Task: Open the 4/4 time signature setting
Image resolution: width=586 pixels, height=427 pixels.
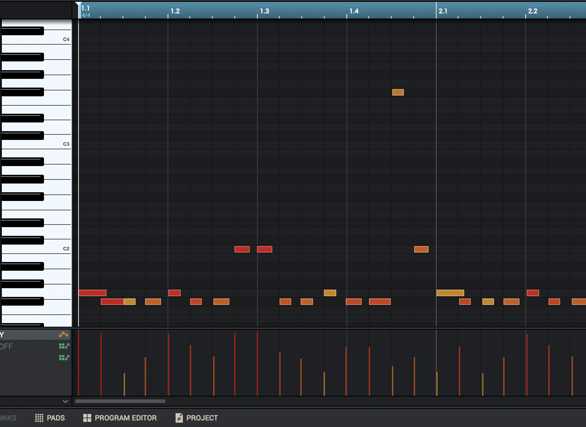Action: (86, 15)
